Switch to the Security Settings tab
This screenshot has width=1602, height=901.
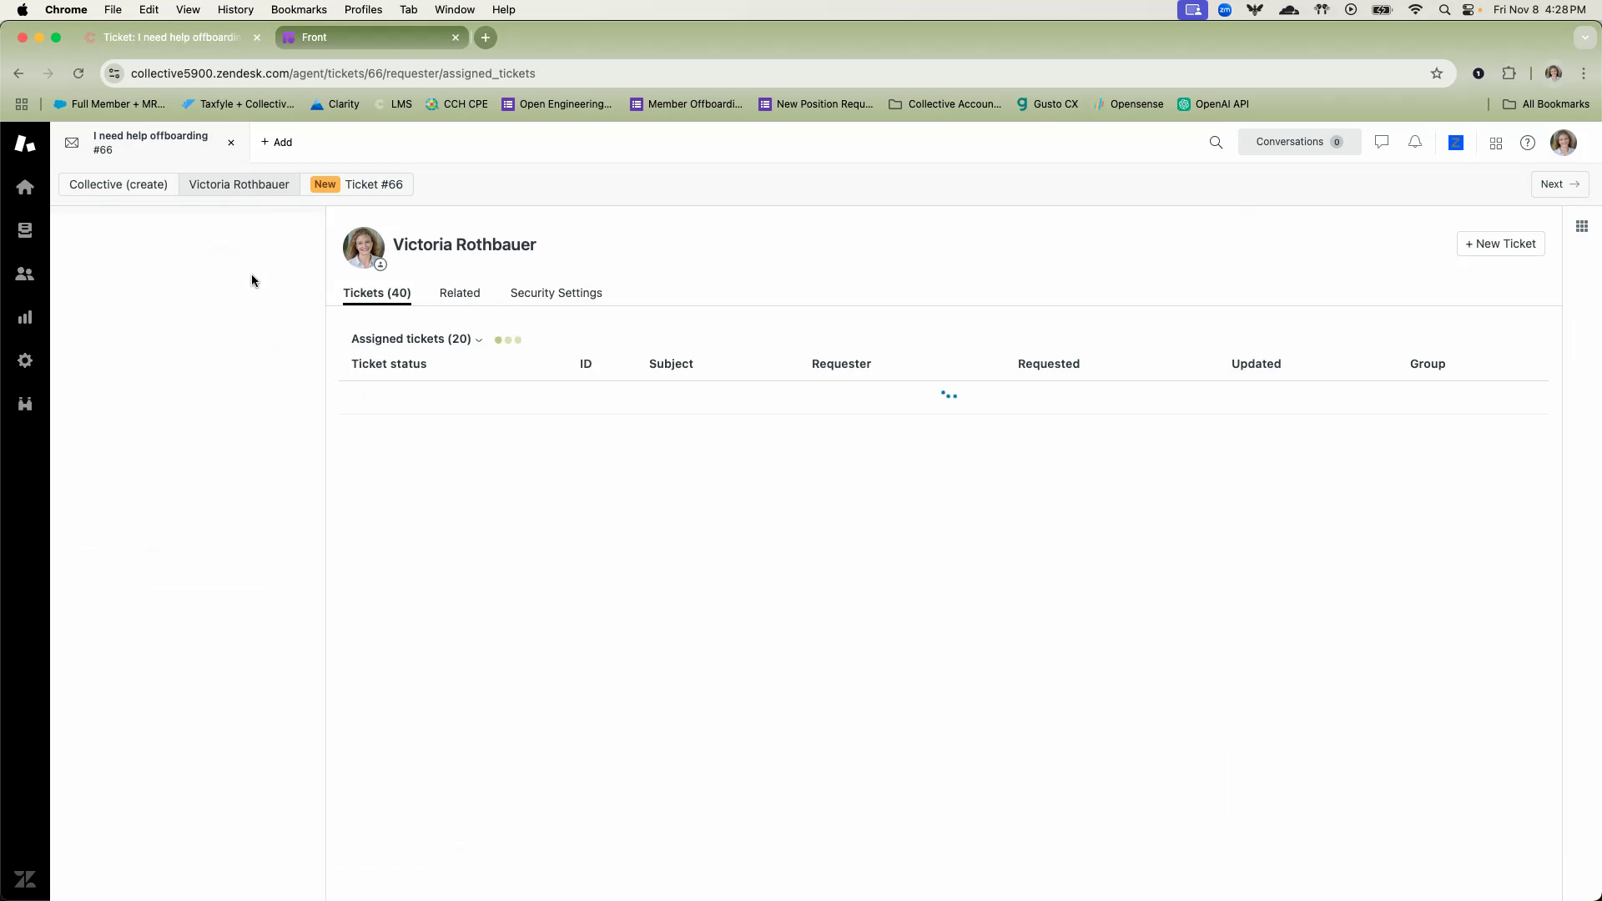[556, 294]
